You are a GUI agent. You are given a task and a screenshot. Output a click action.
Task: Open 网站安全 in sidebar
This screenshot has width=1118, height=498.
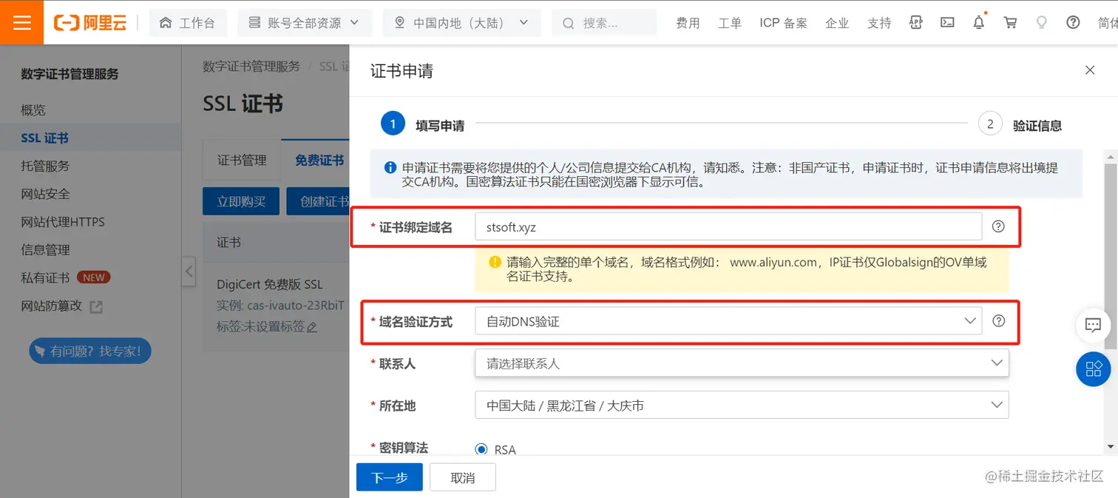tap(45, 194)
